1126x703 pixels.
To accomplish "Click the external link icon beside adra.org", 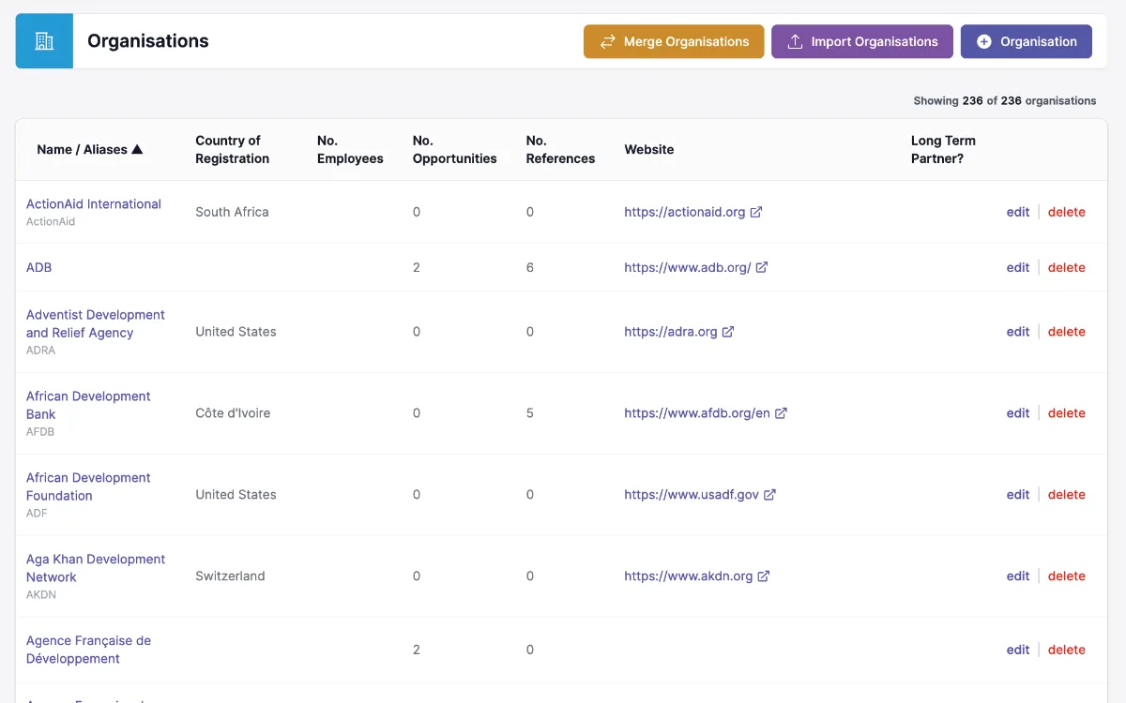I will pos(728,332).
